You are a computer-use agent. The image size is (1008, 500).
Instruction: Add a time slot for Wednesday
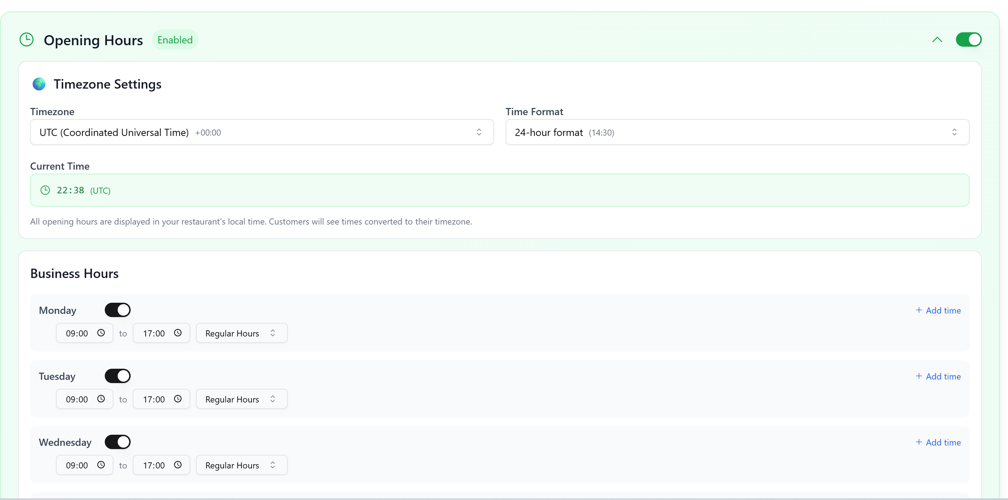(938, 443)
